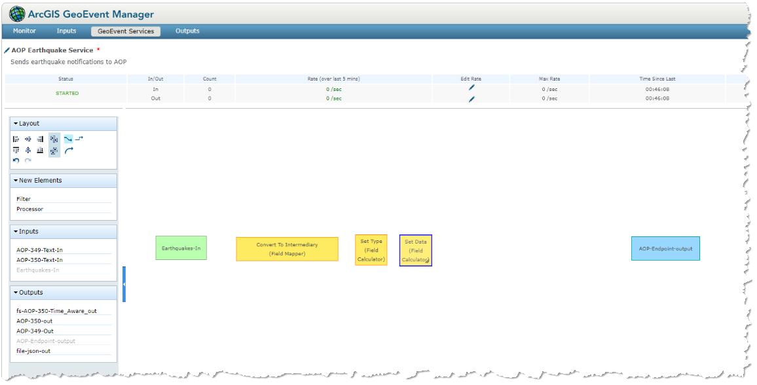Click the 'In/Out' column header
This screenshot has width=757, height=385.
[x=155, y=79]
